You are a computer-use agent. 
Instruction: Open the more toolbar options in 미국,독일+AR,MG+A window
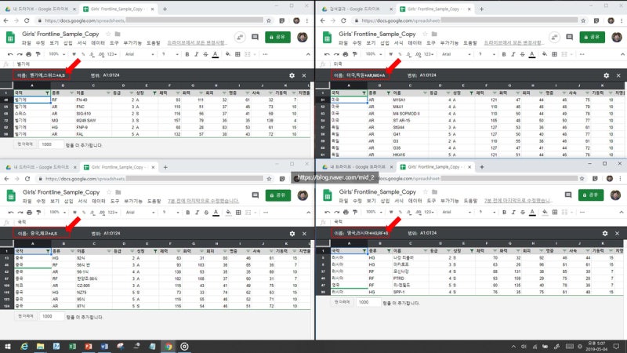click(582, 54)
